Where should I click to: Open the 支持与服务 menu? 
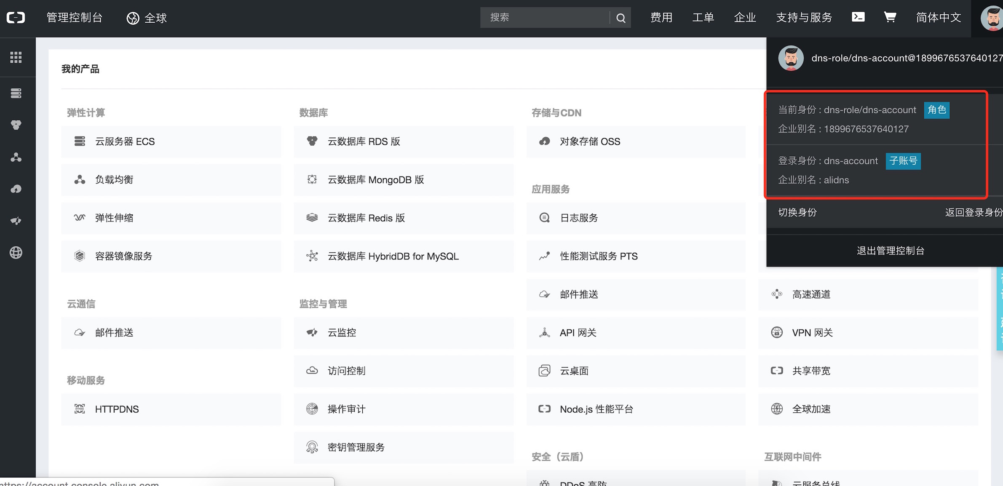[x=804, y=18]
